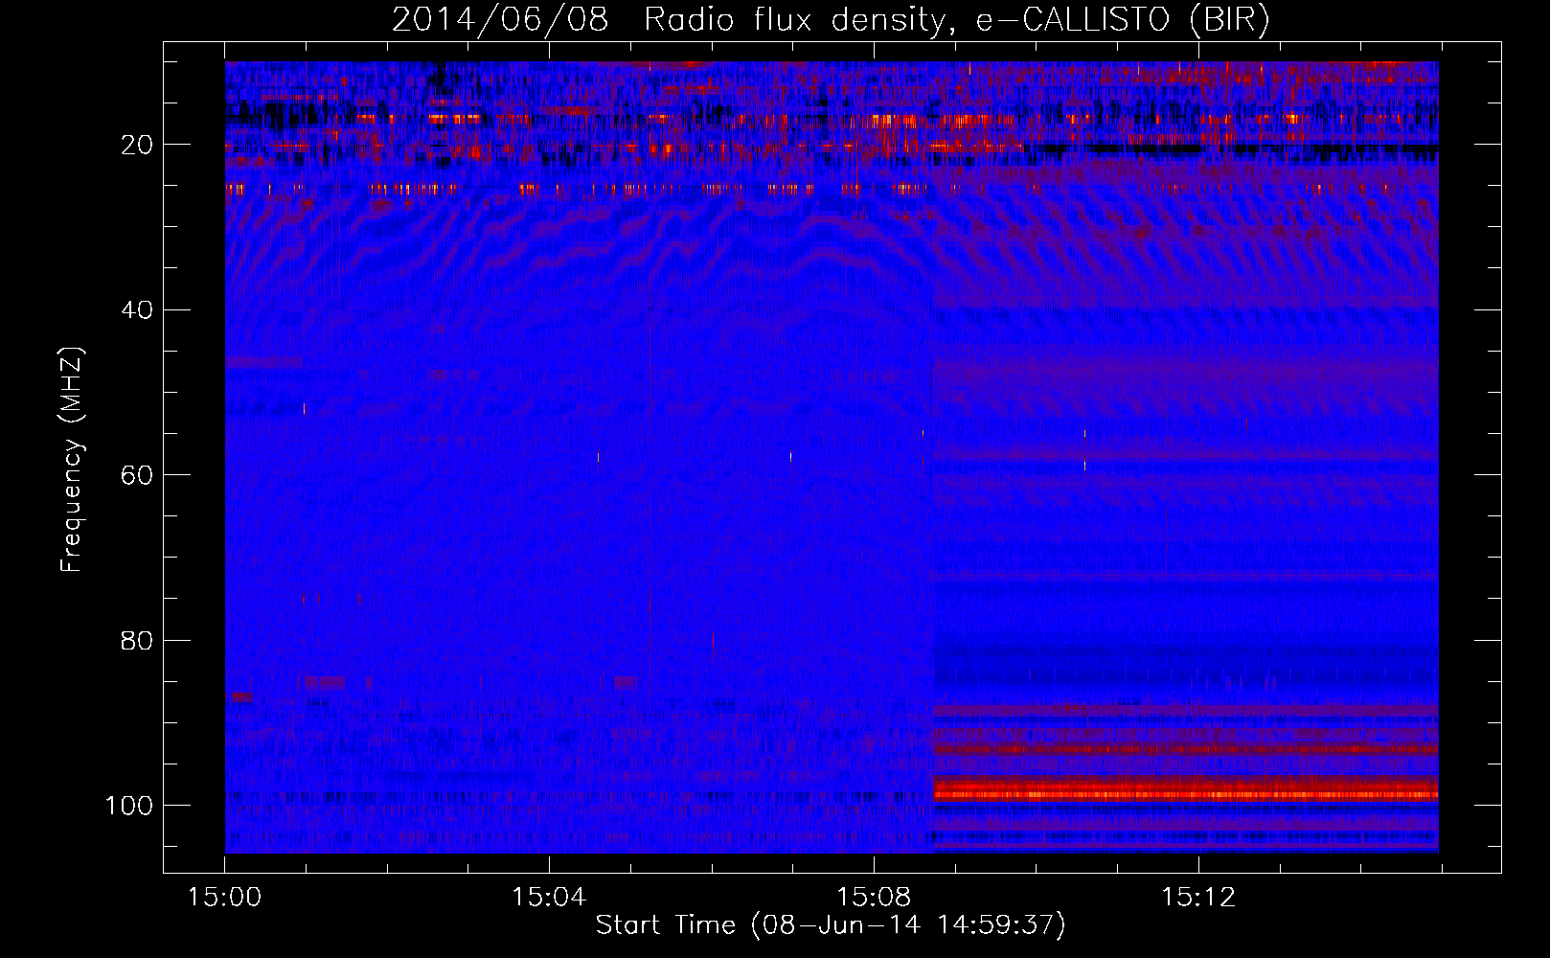The width and height of the screenshot is (1550, 958).
Task: Click the '100' frequency tick label
Action: (x=129, y=806)
